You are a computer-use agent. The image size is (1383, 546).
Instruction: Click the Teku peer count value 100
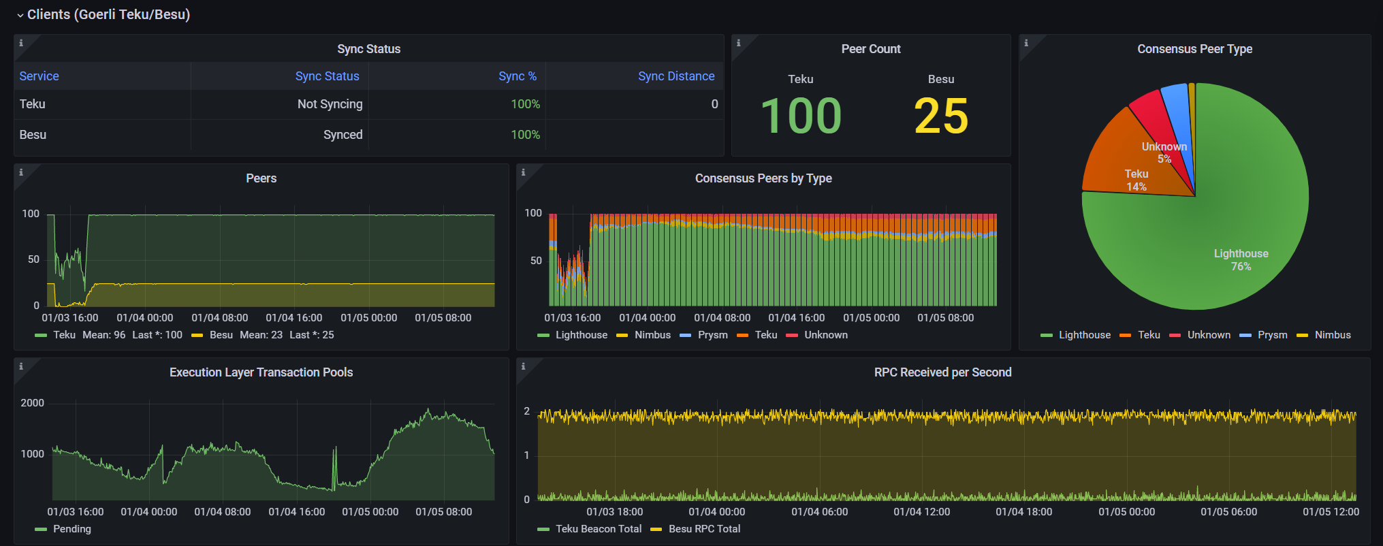[801, 116]
